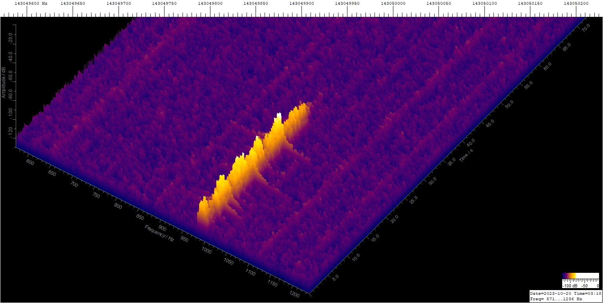Viewport: 603px width, 303px height.
Task: Click the 143049750 top scale label
Action: click(164, 3)
